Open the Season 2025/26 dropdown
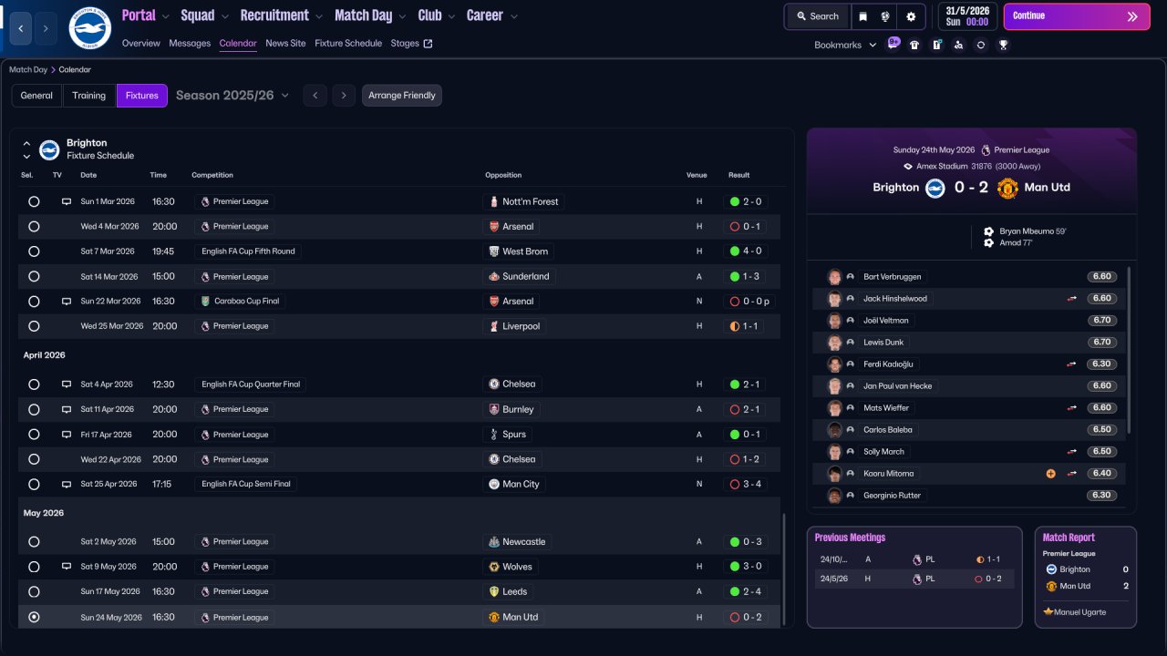 (232, 96)
